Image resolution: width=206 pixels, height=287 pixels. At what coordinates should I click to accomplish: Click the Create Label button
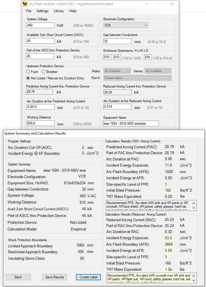coord(88,277)
